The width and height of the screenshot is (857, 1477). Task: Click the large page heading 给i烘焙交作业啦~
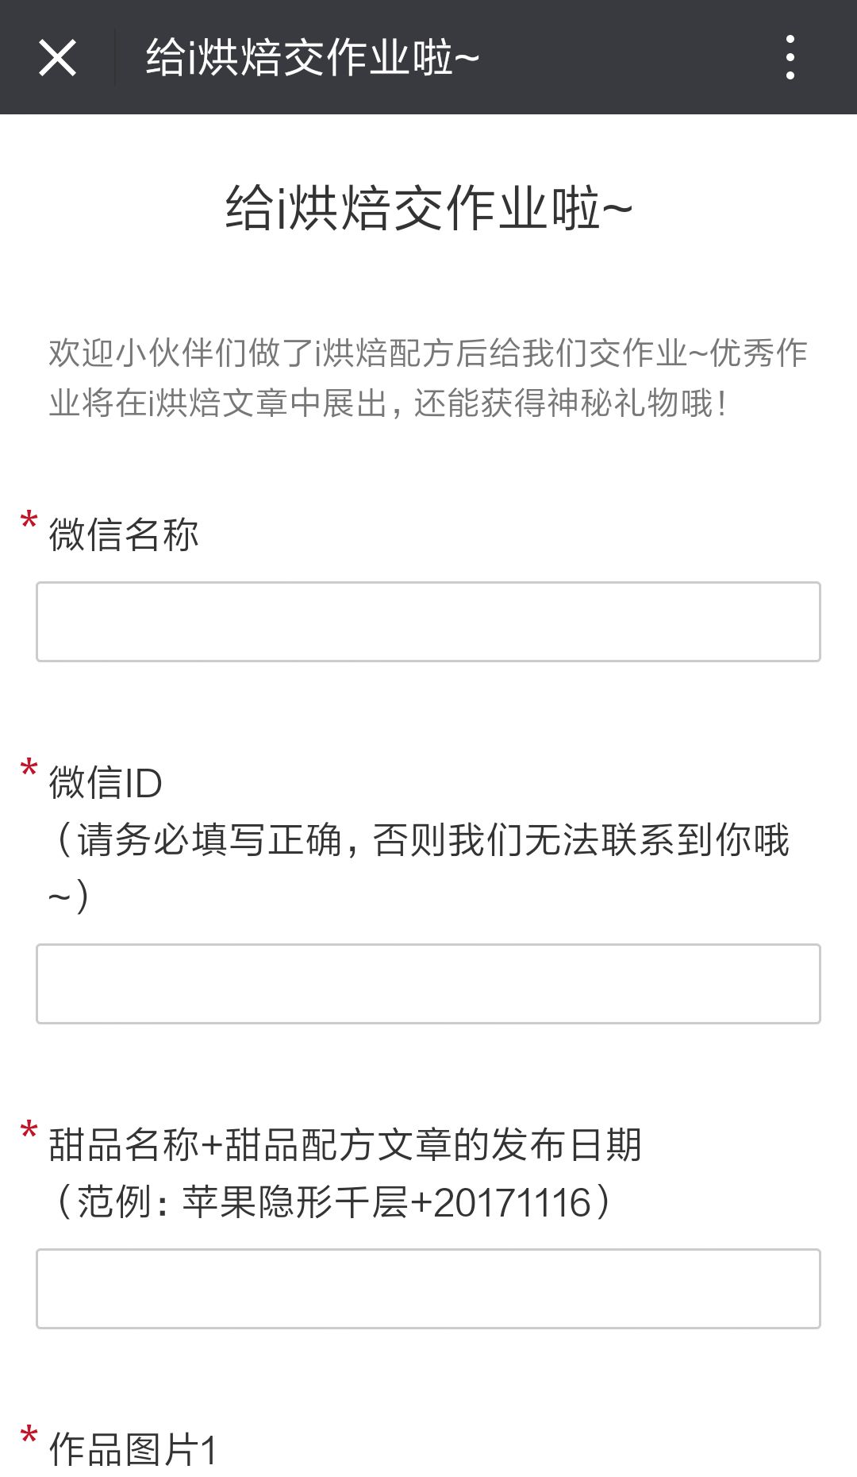(428, 209)
